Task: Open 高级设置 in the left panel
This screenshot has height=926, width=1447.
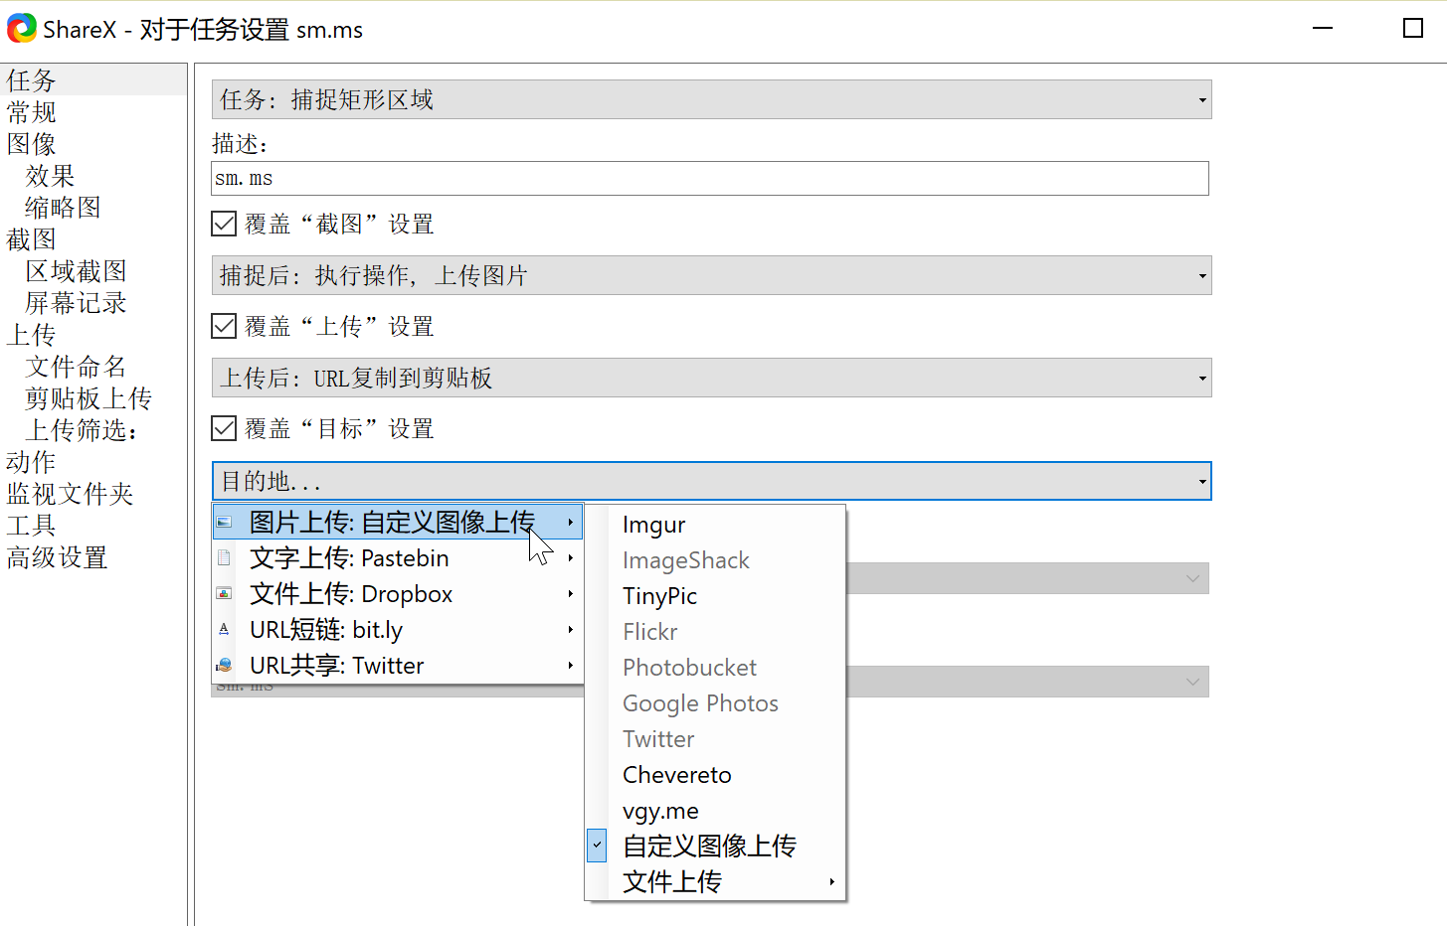Action: point(57,557)
